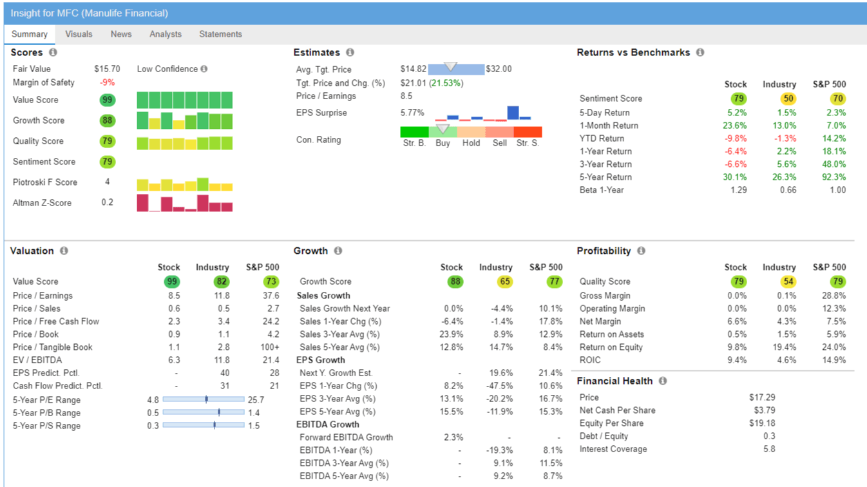Click the Str. B. segment of consensus rating
The width and height of the screenshot is (867, 487).
click(x=414, y=132)
